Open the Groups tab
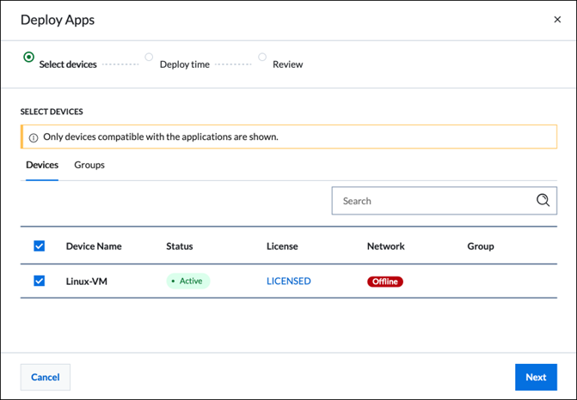Viewport: 577px width, 400px height. point(89,165)
